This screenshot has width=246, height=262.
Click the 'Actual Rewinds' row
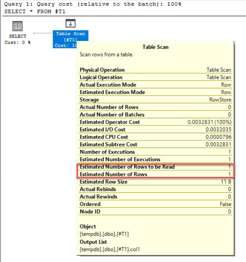(x=155, y=197)
